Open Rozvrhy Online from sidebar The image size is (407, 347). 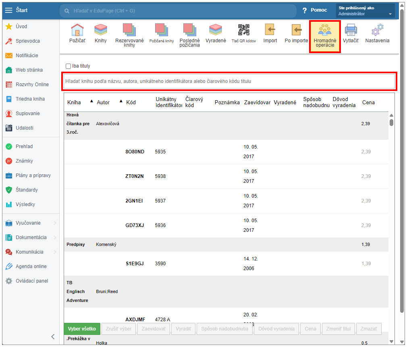point(32,85)
